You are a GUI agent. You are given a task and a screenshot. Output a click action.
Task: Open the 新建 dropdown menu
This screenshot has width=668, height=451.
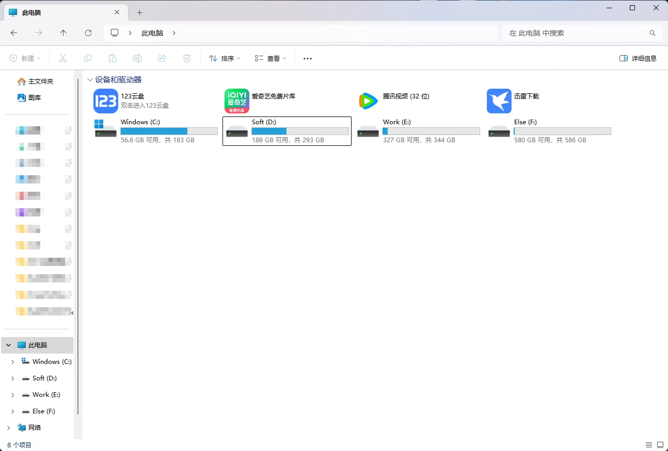pyautogui.click(x=25, y=58)
